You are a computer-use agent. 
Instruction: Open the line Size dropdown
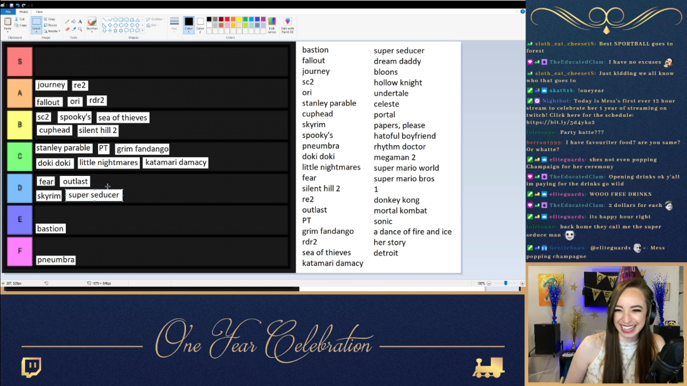point(174,25)
